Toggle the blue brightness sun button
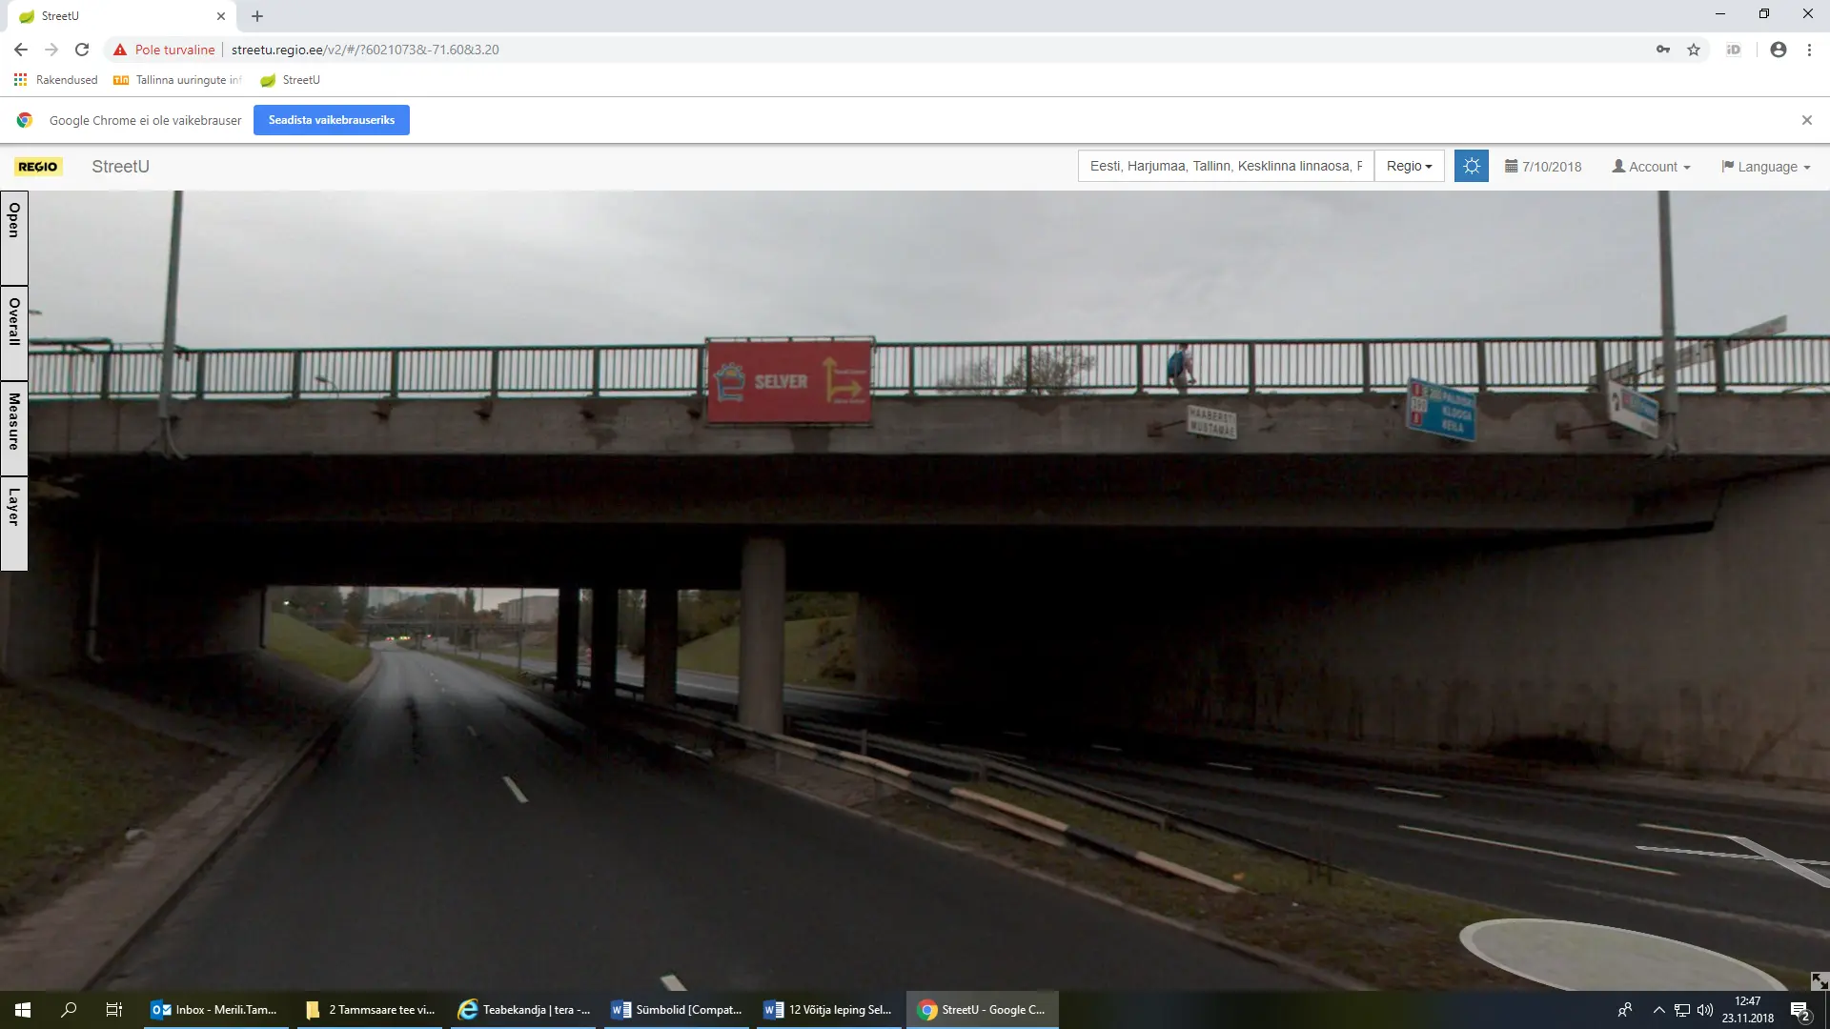The image size is (1830, 1029). point(1471,166)
